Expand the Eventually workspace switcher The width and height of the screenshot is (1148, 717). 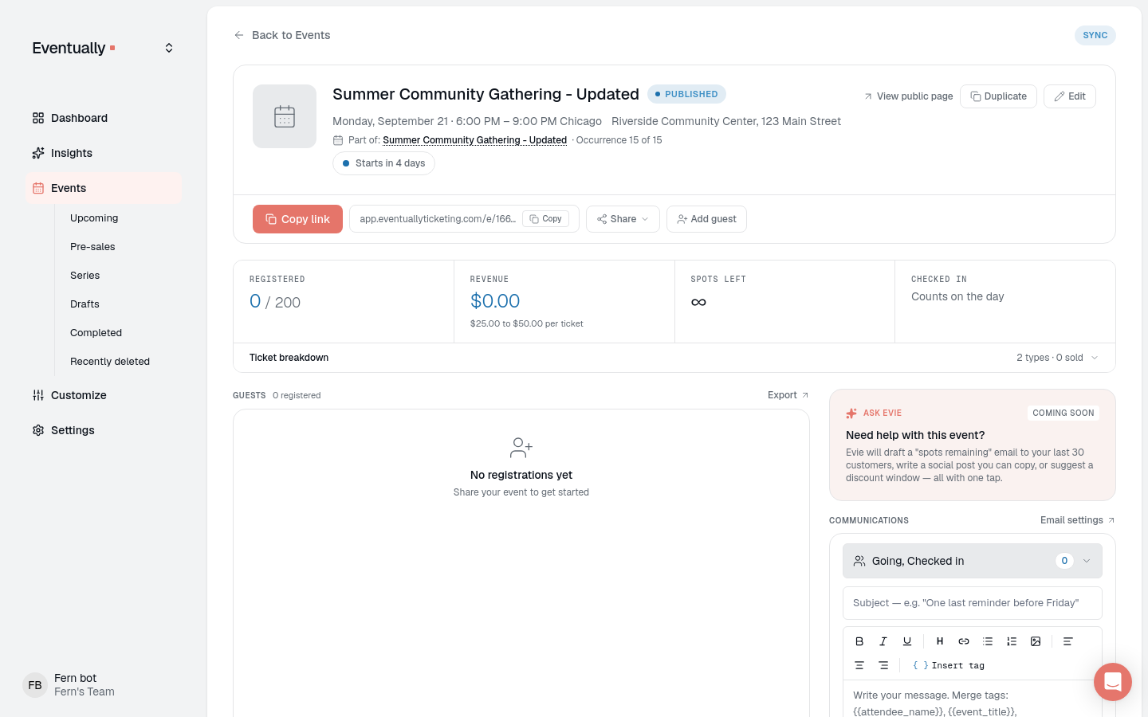(169, 48)
